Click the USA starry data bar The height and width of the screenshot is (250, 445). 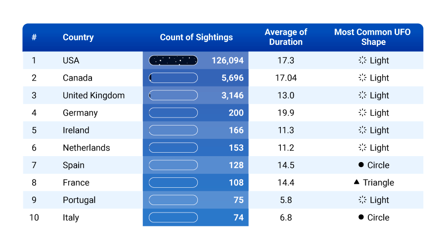pyautogui.click(x=174, y=60)
